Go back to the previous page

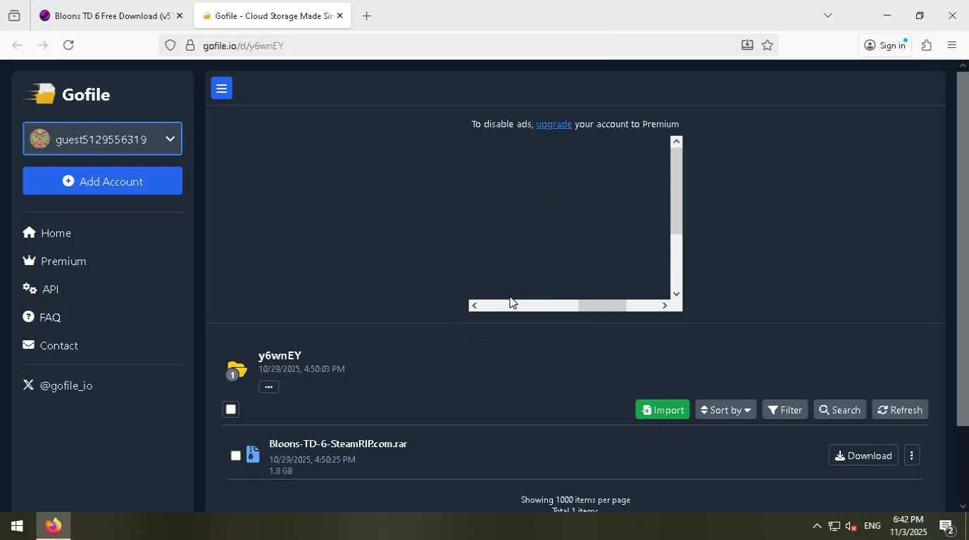(x=17, y=45)
